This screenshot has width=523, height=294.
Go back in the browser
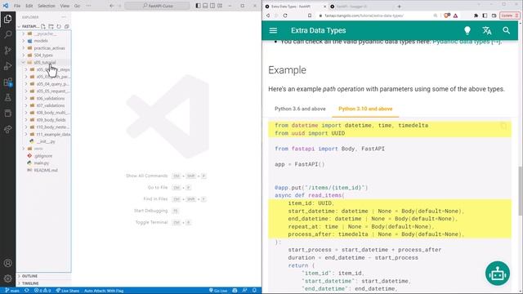(x=268, y=16)
